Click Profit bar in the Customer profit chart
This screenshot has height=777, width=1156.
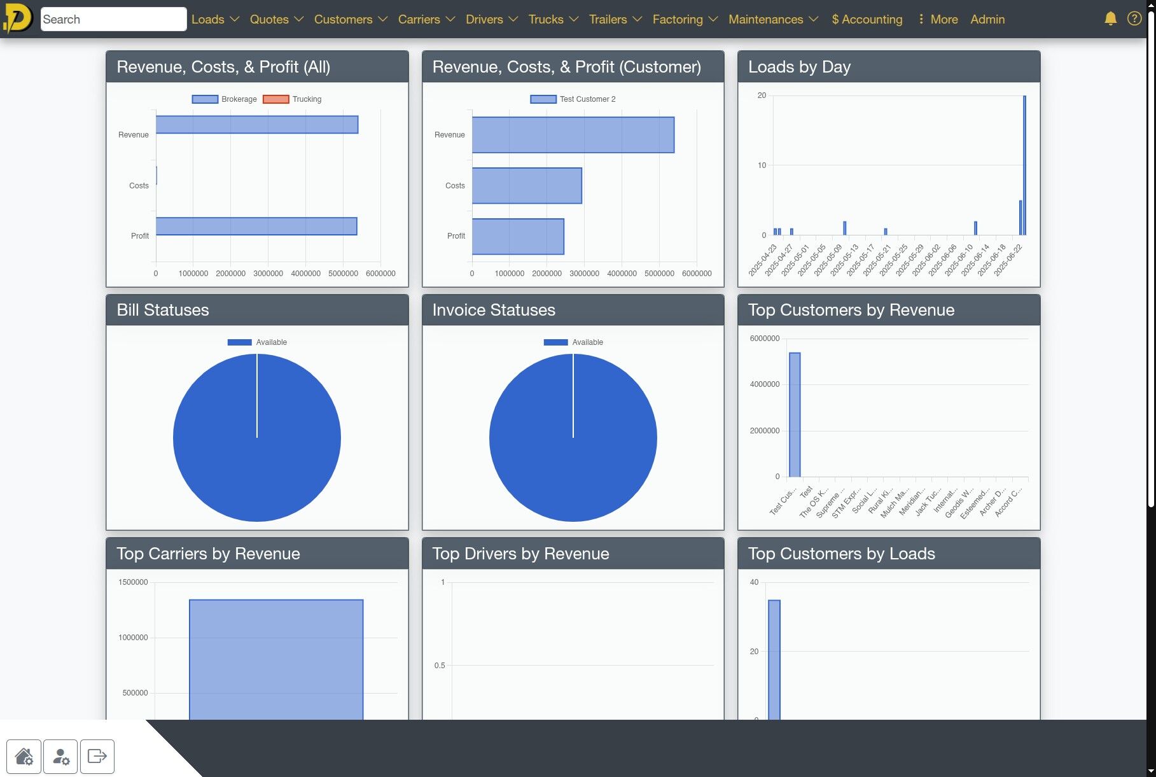[x=518, y=237]
